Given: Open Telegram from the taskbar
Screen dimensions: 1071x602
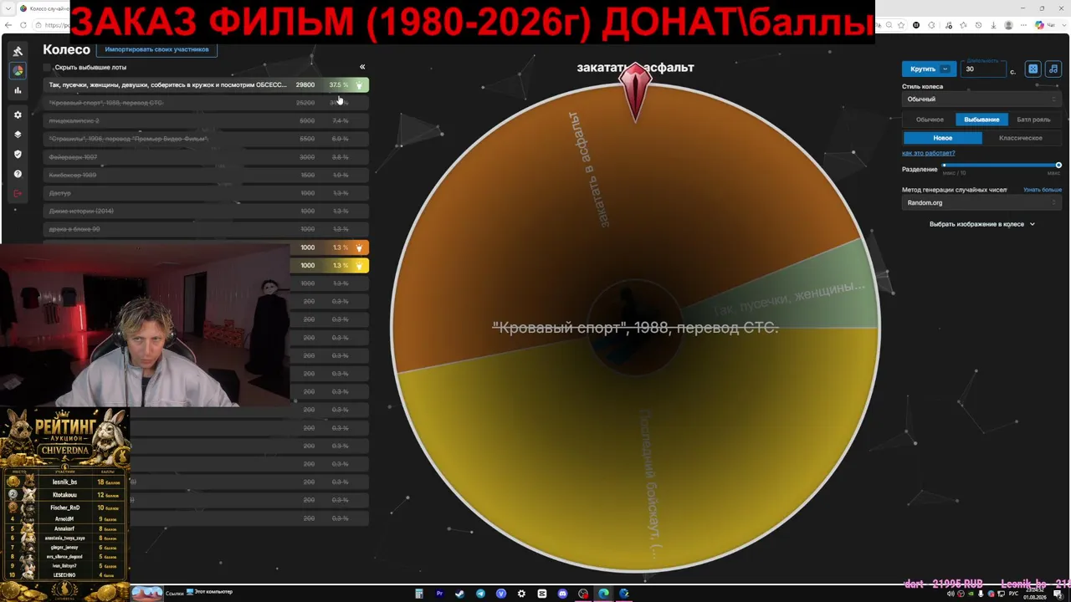Looking at the screenshot, I should (x=480, y=594).
